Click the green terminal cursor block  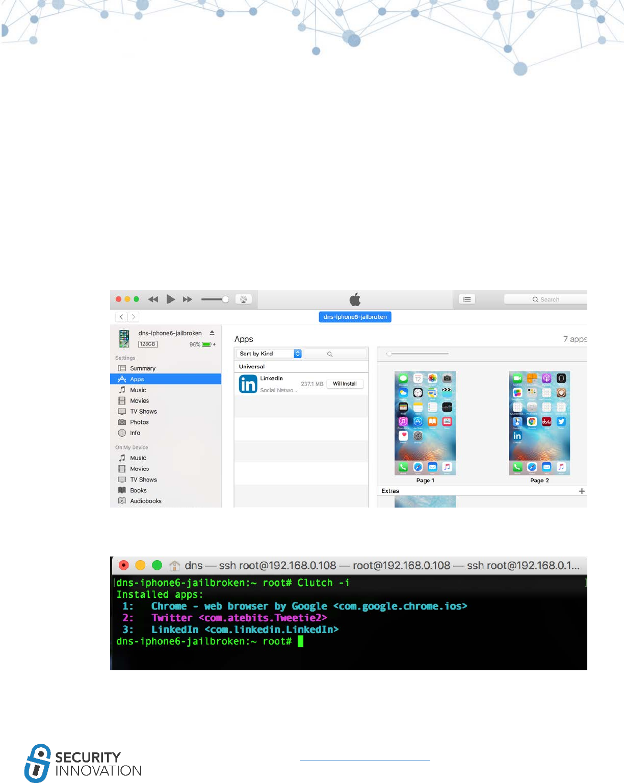[x=300, y=641]
